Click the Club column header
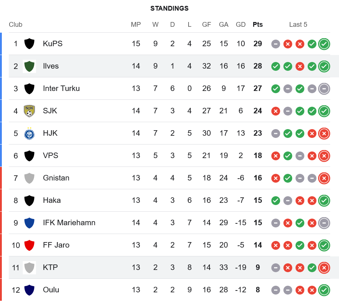 tap(15, 25)
